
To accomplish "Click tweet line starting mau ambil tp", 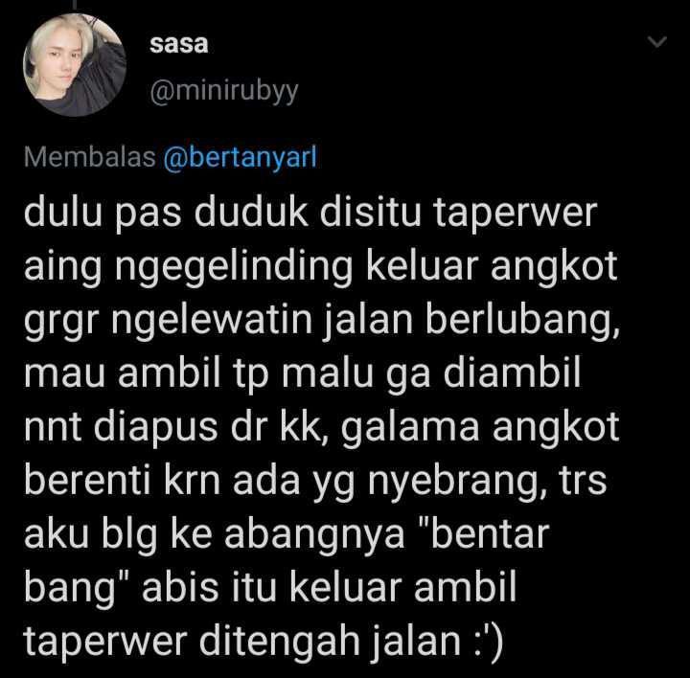I will tap(303, 374).
